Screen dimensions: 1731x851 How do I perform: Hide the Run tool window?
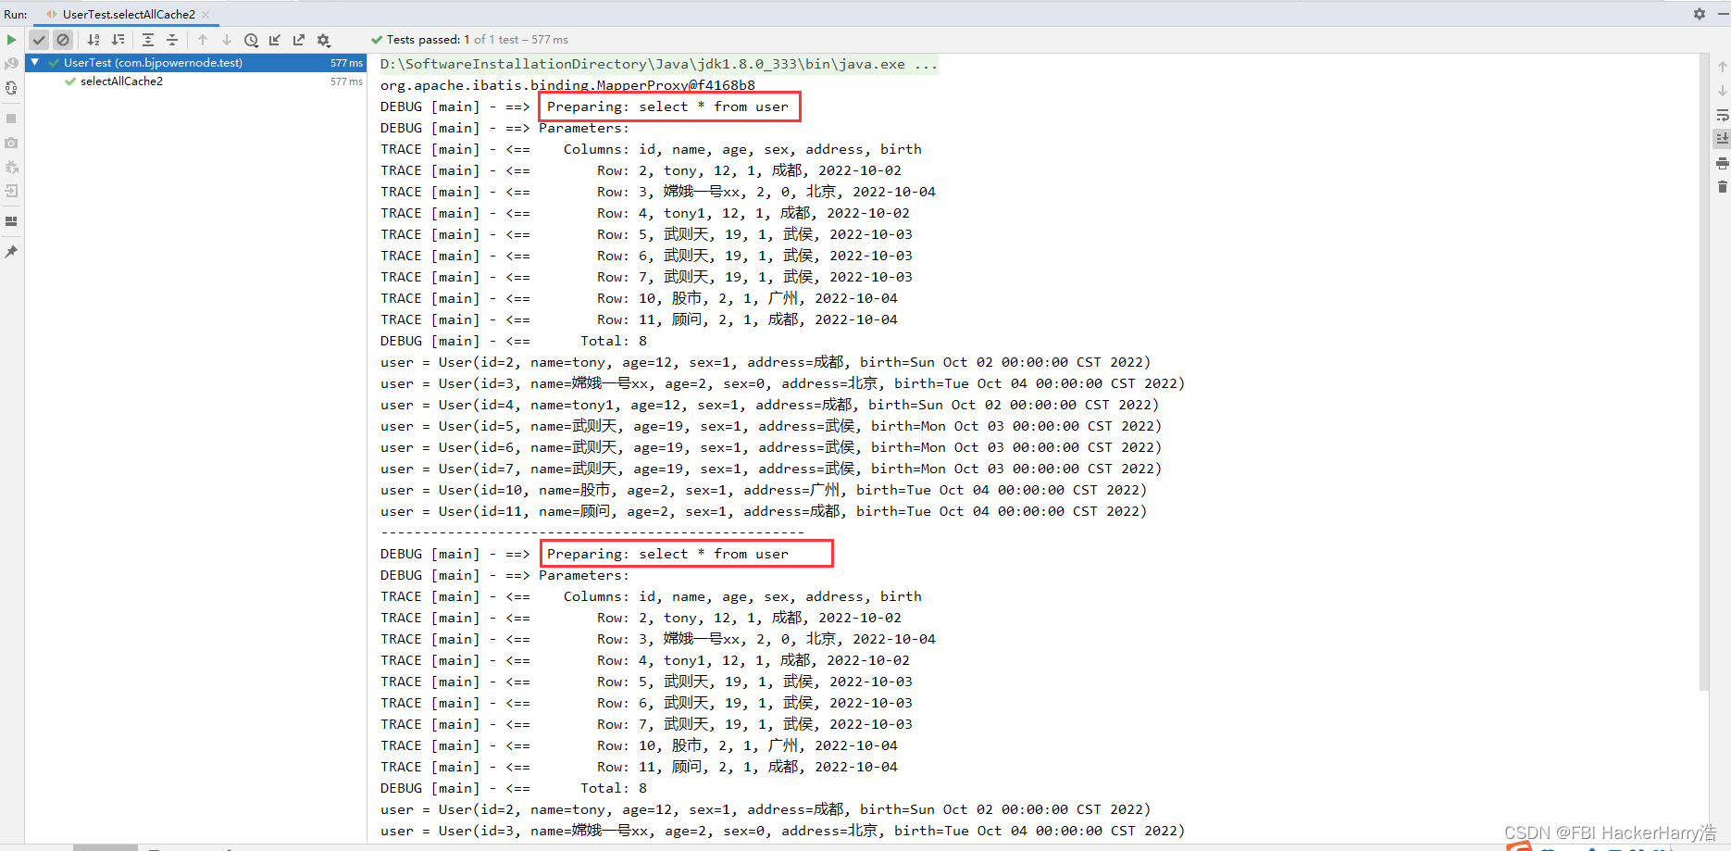(1721, 14)
